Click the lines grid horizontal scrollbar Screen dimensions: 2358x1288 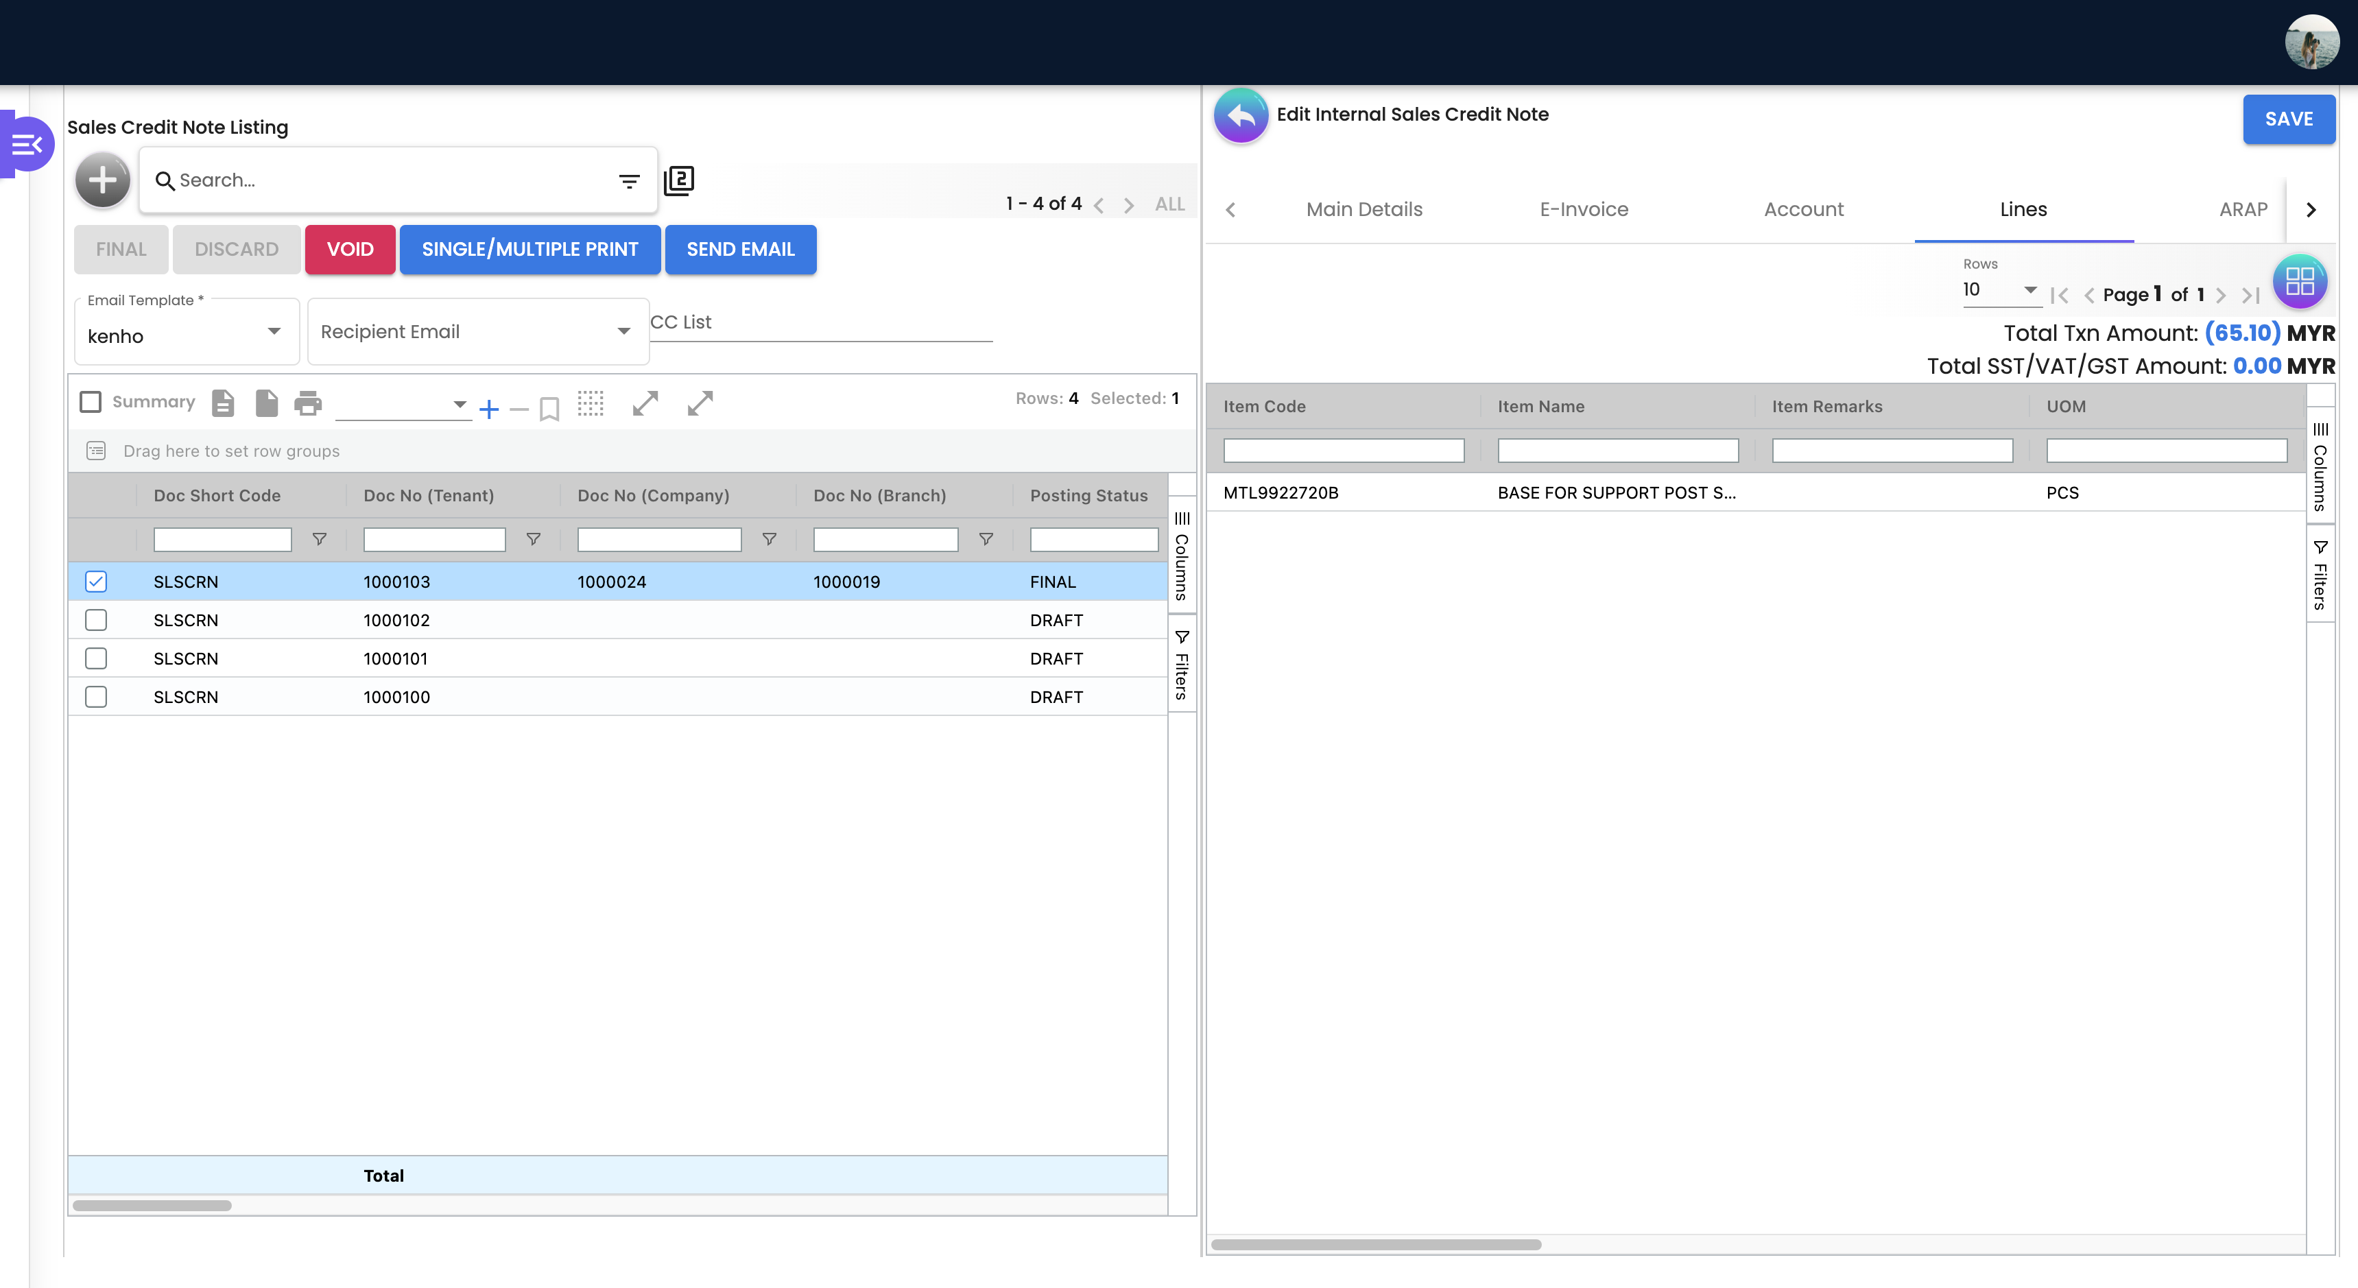[1376, 1244]
